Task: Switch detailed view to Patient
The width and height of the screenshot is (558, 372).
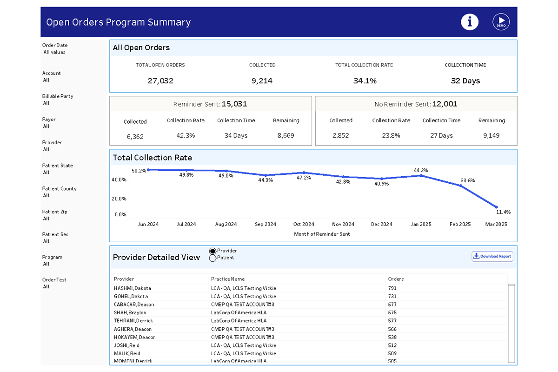Action: 212,257
